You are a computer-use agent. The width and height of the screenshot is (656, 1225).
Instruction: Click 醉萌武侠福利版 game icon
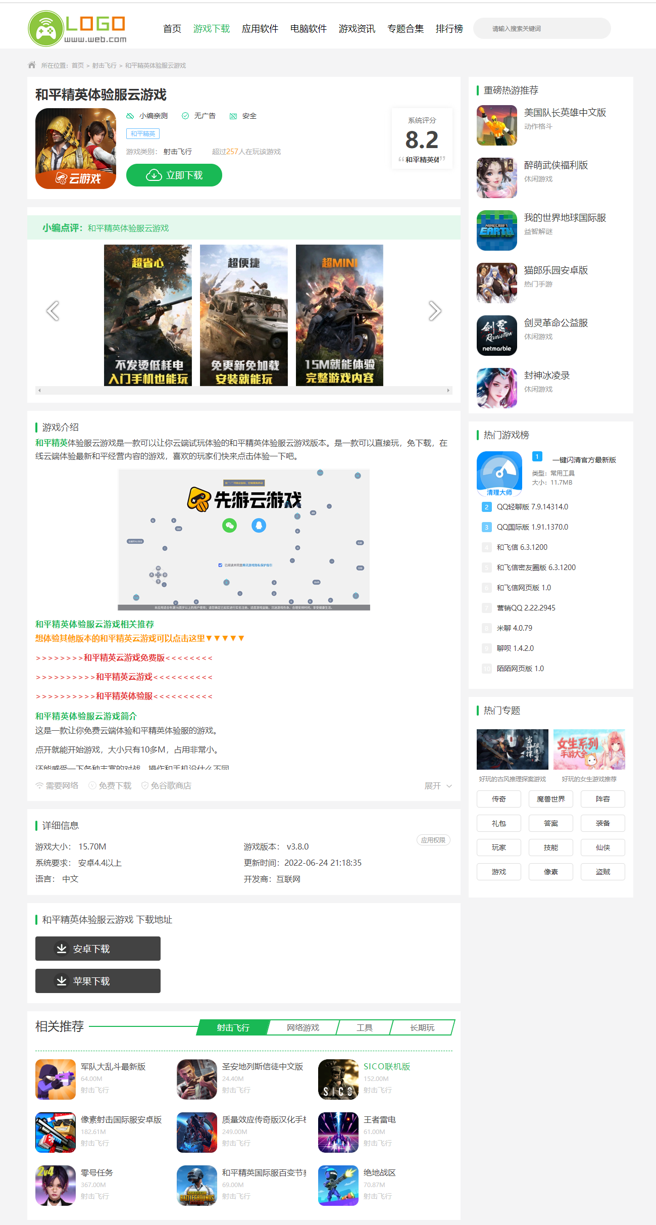tap(497, 178)
